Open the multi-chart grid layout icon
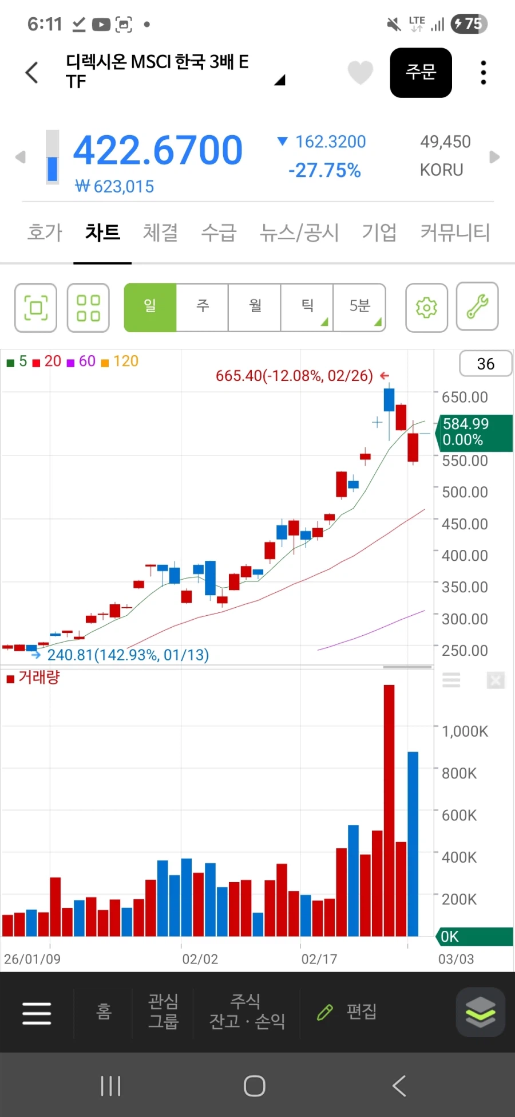515x1117 pixels. [x=88, y=308]
